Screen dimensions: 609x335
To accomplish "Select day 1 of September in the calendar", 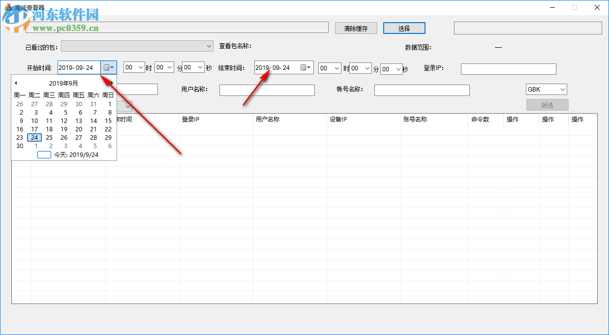I will point(110,104).
